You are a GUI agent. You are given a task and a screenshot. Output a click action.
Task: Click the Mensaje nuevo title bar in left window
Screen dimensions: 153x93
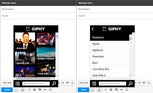pyautogui.click(x=38, y=3)
